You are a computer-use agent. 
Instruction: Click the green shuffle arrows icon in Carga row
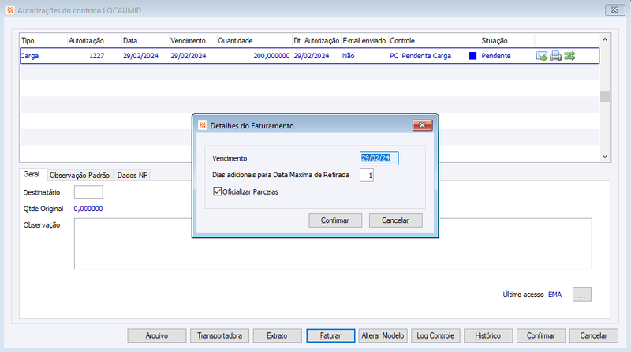pyautogui.click(x=569, y=56)
